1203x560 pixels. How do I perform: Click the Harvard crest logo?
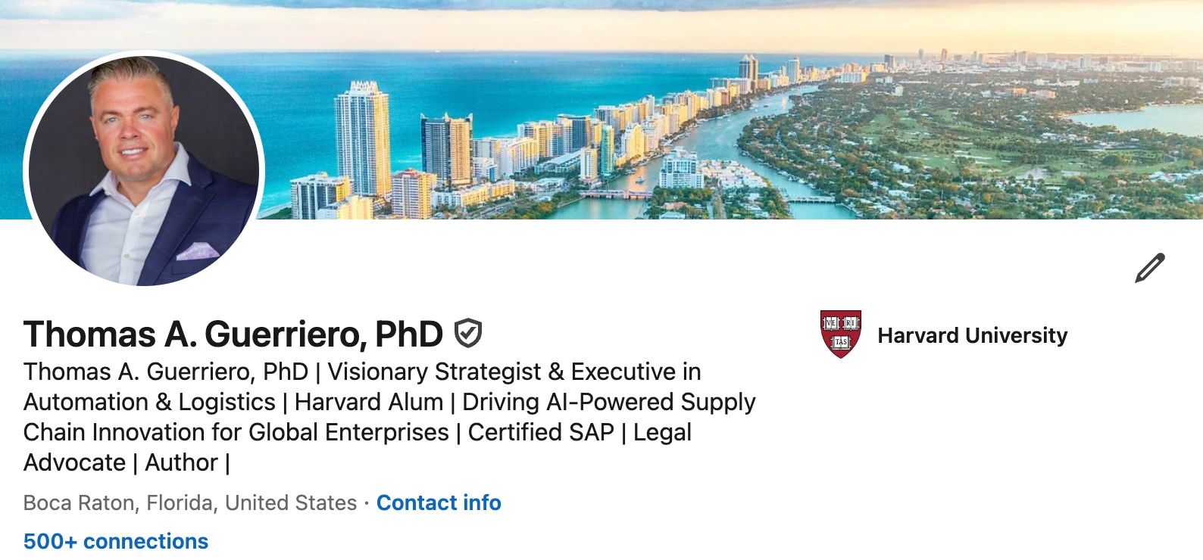tap(840, 334)
